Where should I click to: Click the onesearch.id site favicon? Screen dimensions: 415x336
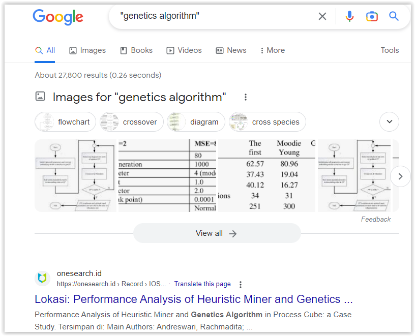tap(42, 278)
